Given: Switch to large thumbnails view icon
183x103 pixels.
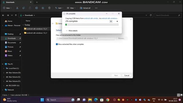Looking at the screenshot, I should point(181,95).
